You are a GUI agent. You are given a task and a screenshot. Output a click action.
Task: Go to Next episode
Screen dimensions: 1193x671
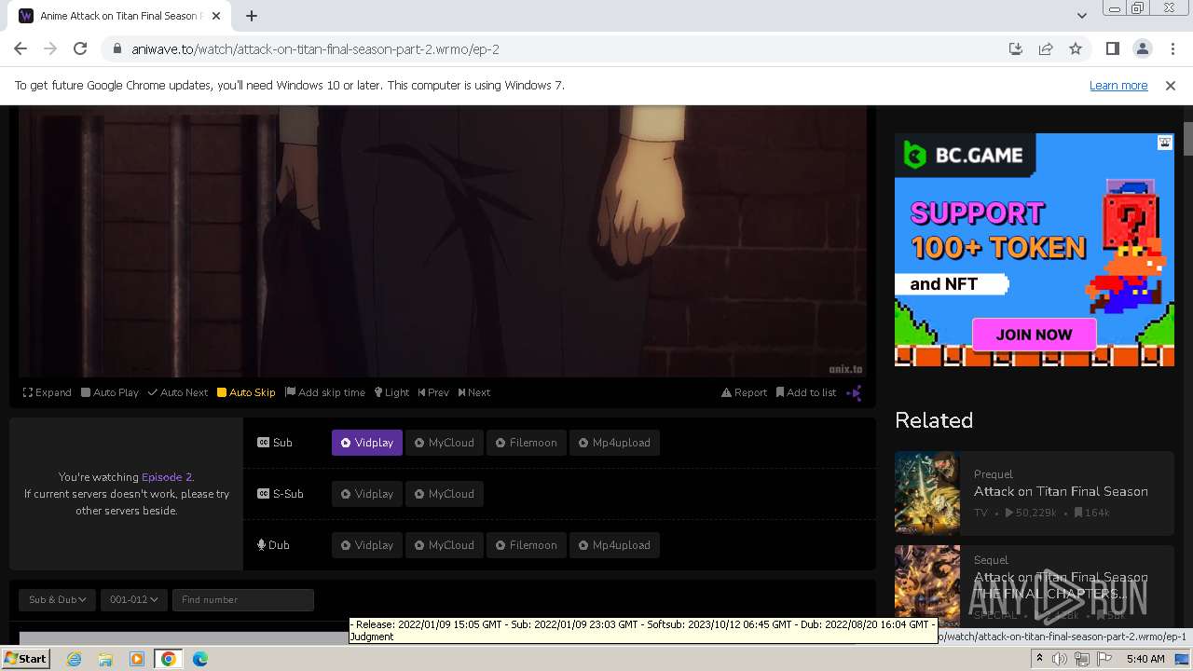click(x=474, y=392)
